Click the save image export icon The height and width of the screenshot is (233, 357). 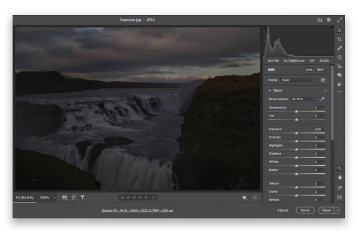(x=320, y=20)
